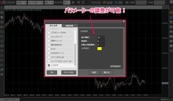Image resolution: width=173 pixels, height=101 pixels.
Task: Enable the エンベロープ checkbox
Action: point(49,37)
